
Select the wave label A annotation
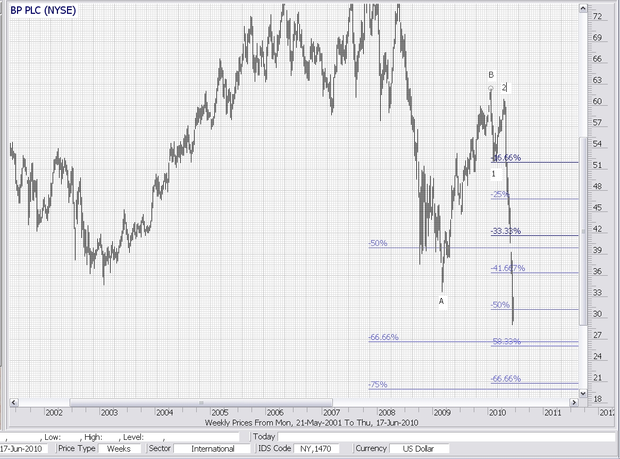(x=441, y=301)
